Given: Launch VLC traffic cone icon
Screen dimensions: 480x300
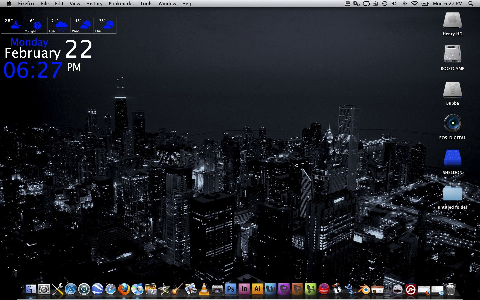Looking at the screenshot, I should point(204,289).
